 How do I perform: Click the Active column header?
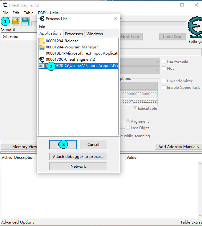point(7,157)
